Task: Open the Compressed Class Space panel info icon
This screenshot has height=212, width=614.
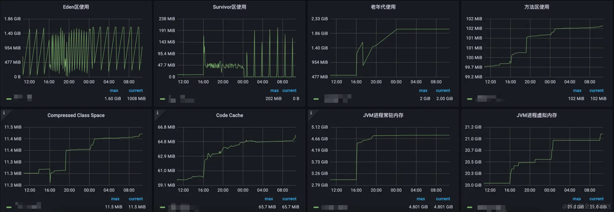Action: click(x=4, y=113)
